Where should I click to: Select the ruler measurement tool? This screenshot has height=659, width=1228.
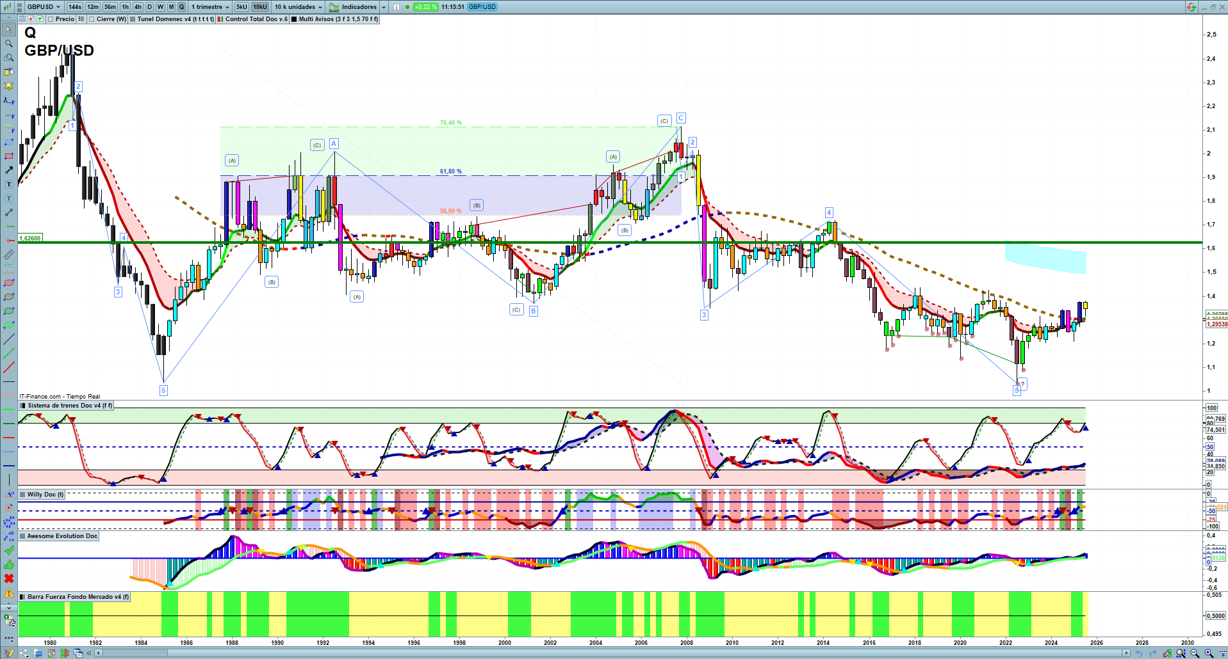pyautogui.click(x=9, y=255)
